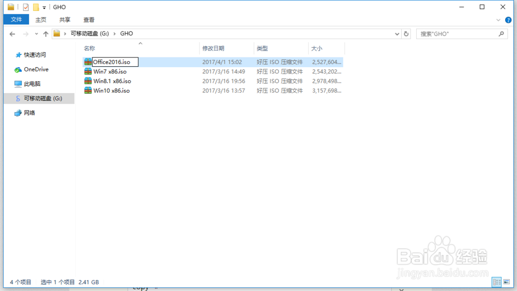Click the 可移动磁盘 (G:) breadcrumb in address bar
Image resolution: width=517 pixels, height=291 pixels.
pyautogui.click(x=89, y=34)
